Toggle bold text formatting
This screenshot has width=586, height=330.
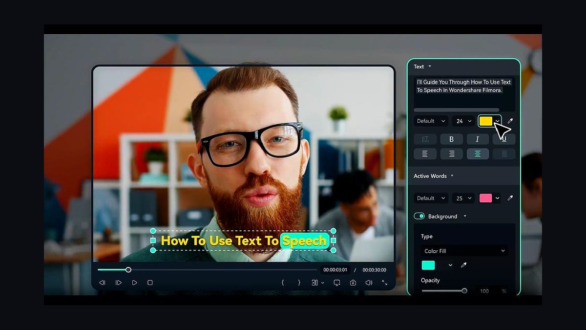point(452,139)
